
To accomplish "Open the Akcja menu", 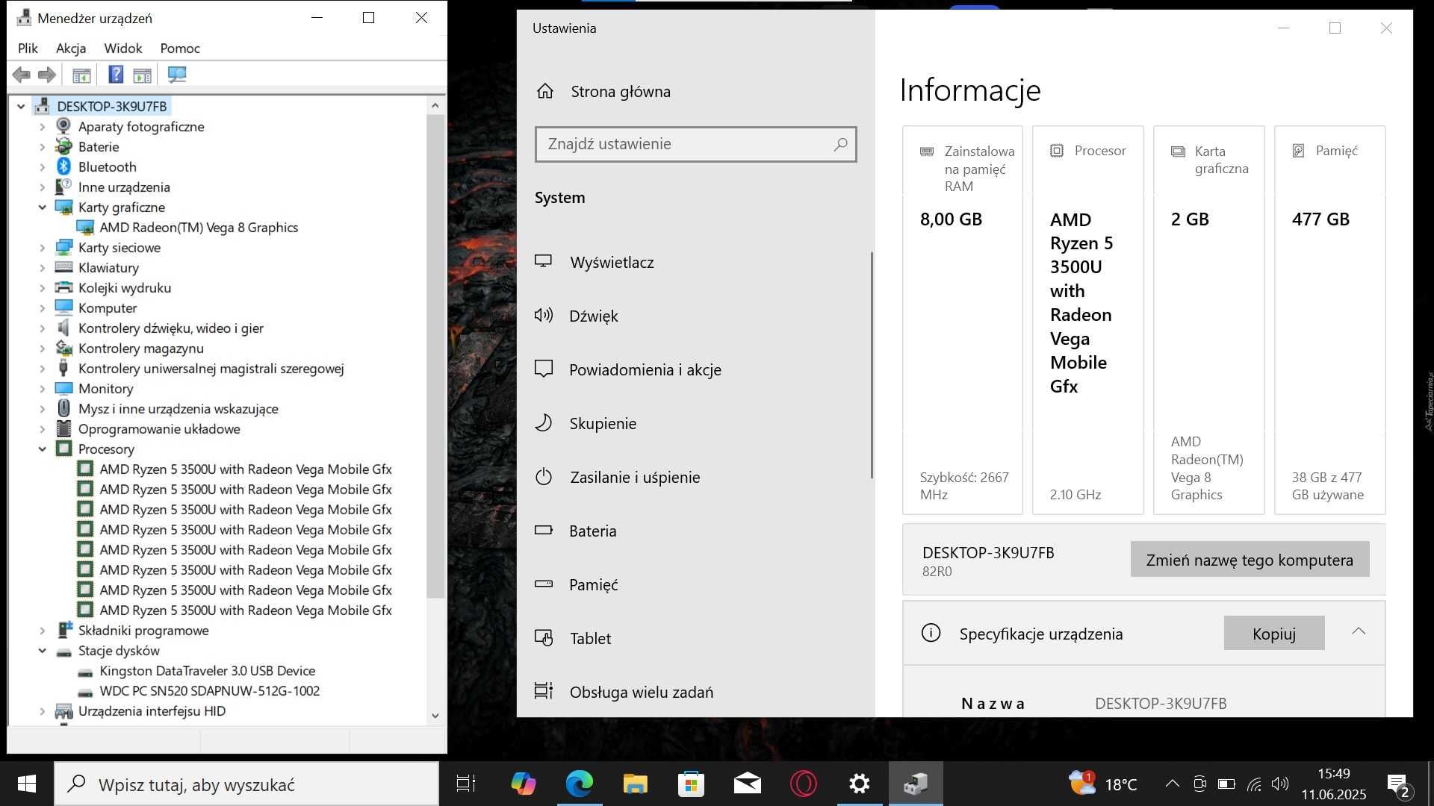I will (71, 48).
